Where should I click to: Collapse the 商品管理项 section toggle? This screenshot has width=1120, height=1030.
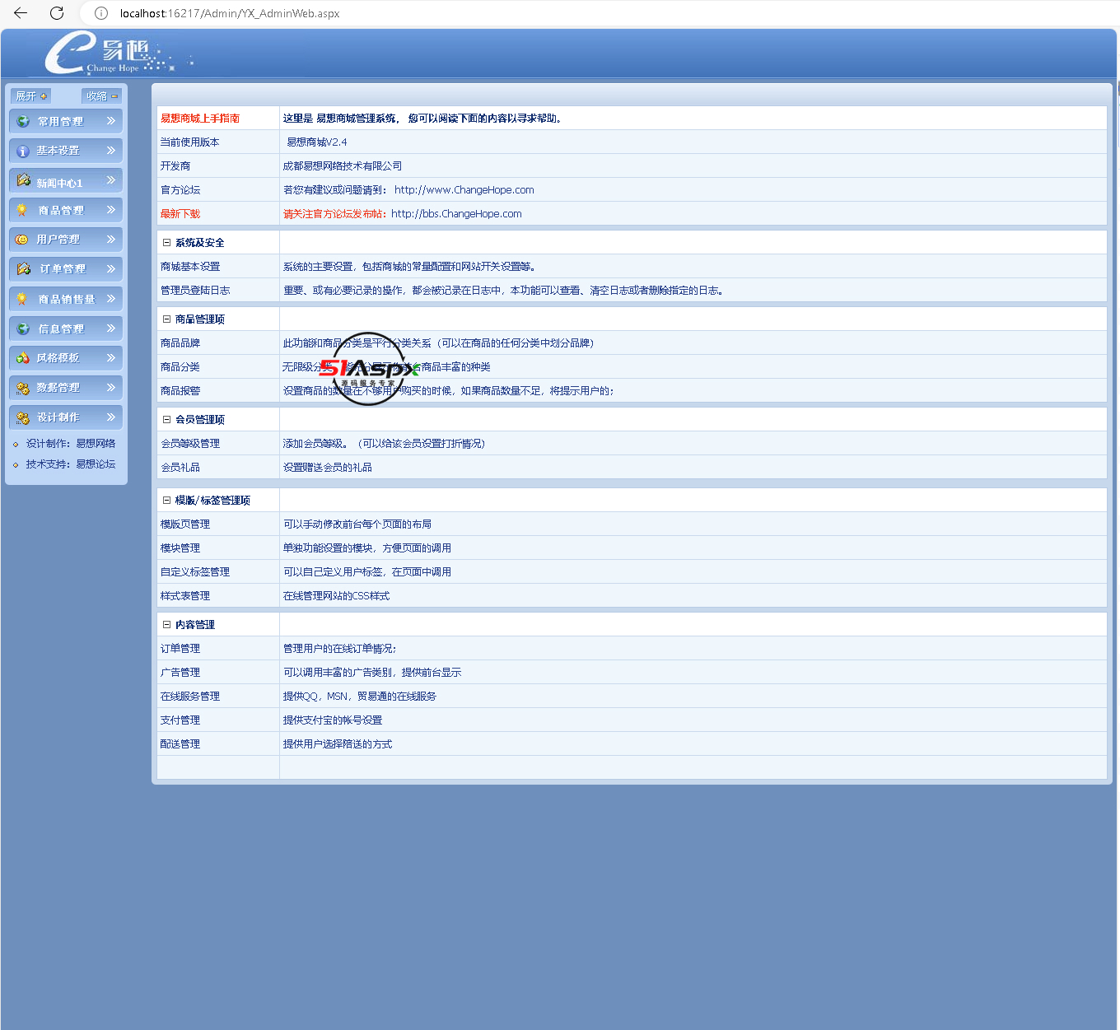(166, 319)
